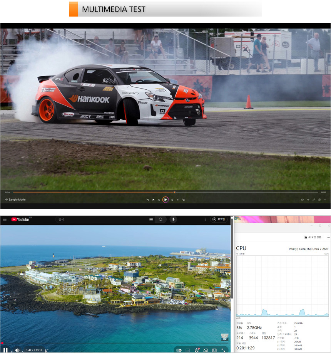Toggle YouTube theater mode
Screen dimensions: 331x354
point(214,350)
